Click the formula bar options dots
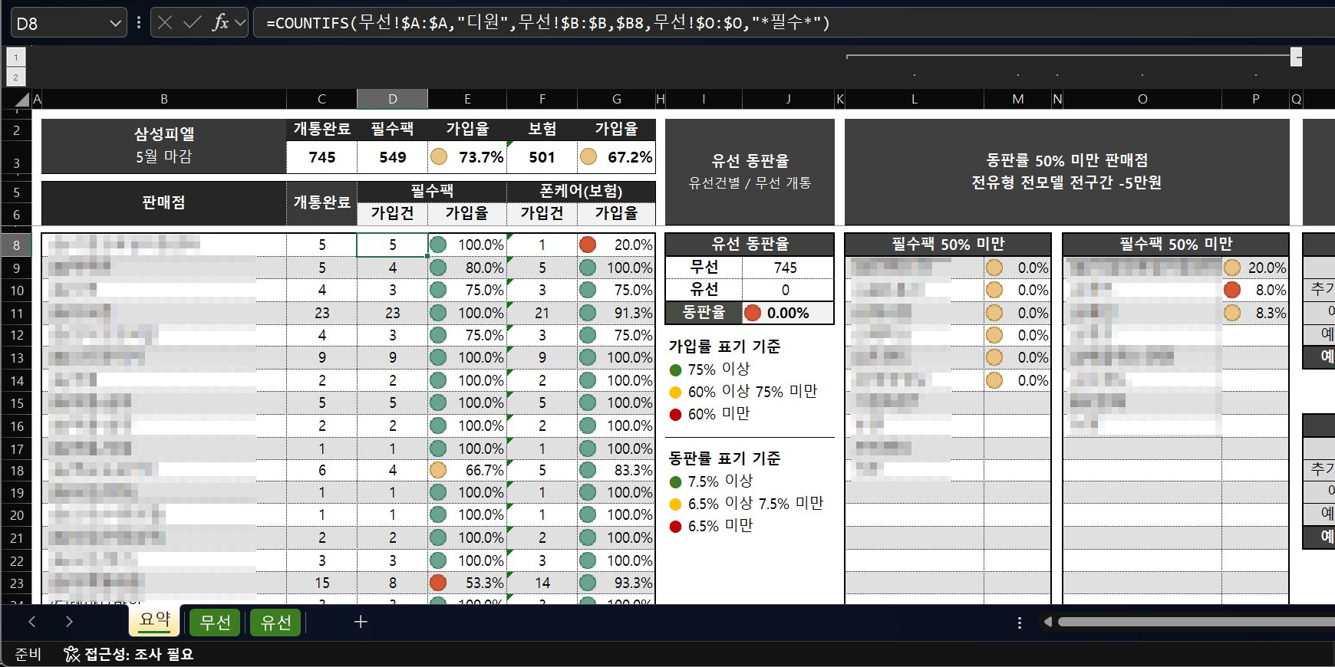Screen dimensions: 1335x667 [139, 23]
